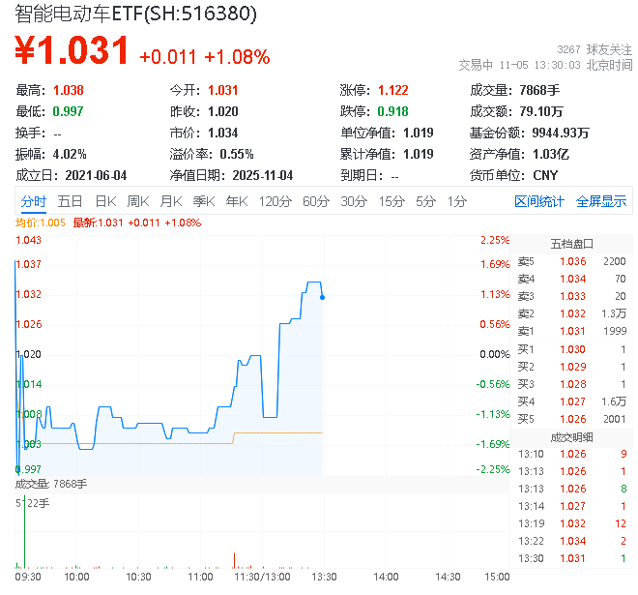Select the 买1 order row at 1.030

coord(572,349)
